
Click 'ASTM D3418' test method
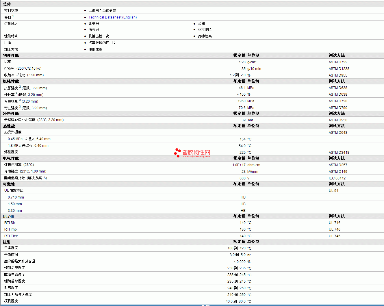coord(339,153)
